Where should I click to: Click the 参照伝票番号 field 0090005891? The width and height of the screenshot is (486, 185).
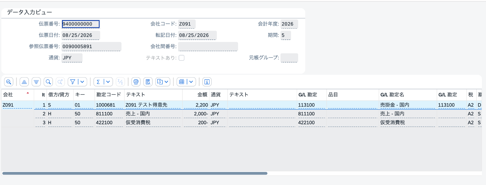coord(91,47)
